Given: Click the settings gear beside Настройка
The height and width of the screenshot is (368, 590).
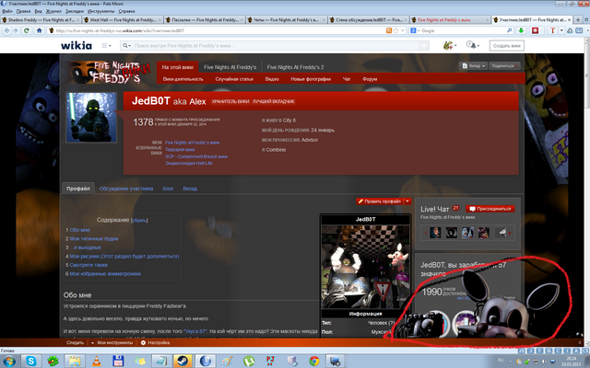Looking at the screenshot, I should 143,343.
